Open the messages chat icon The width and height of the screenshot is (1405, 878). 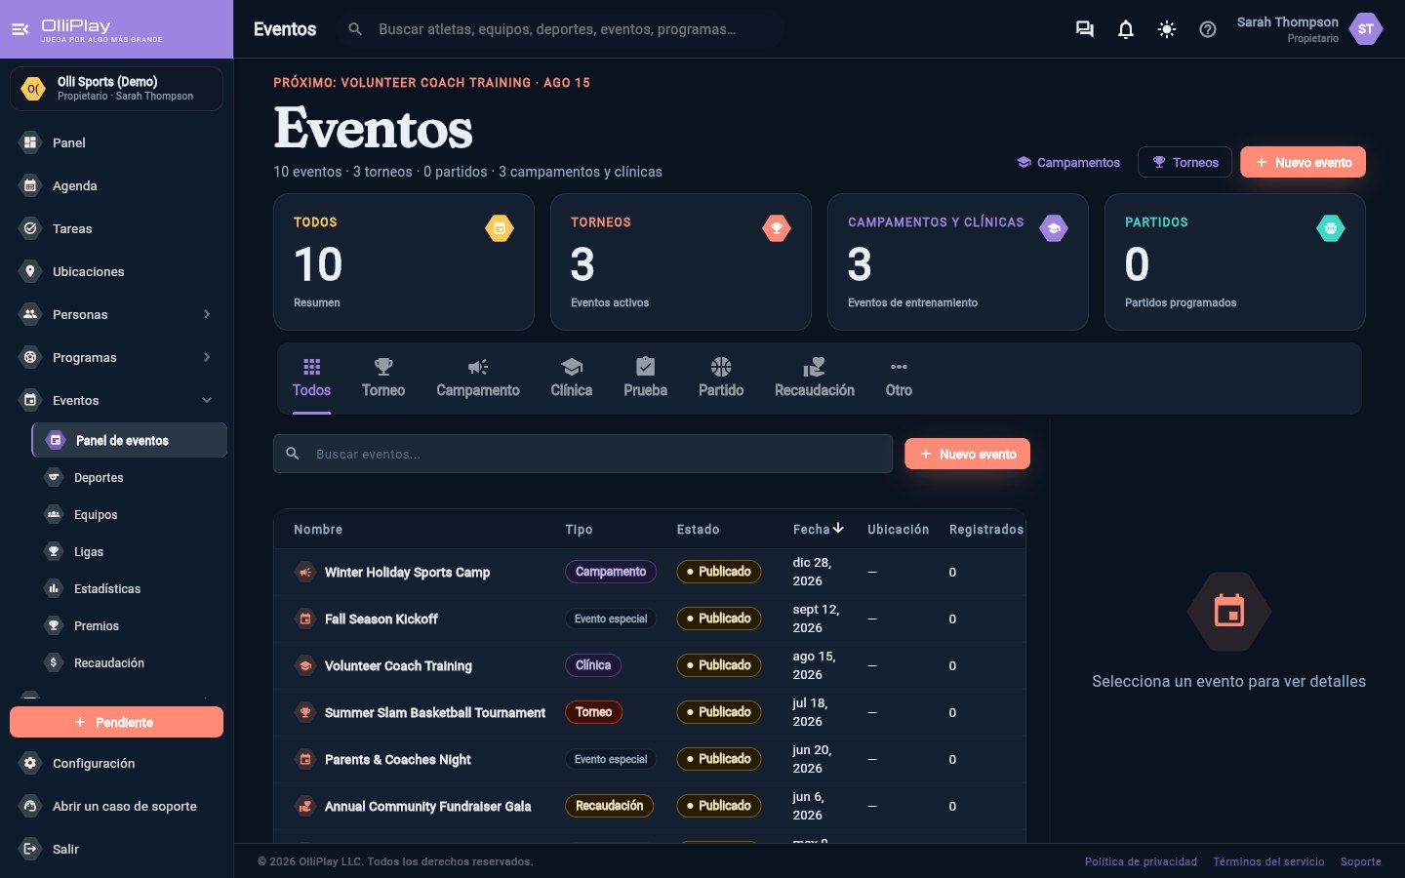point(1084,29)
